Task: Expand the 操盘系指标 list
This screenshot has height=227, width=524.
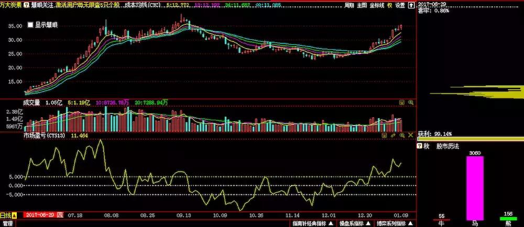Action: click(369, 223)
